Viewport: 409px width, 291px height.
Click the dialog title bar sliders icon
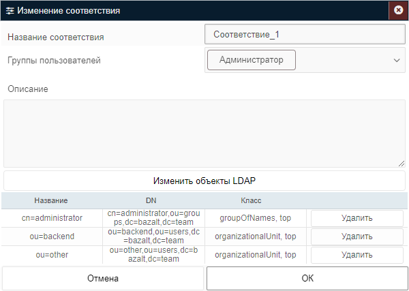pyautogui.click(x=10, y=10)
